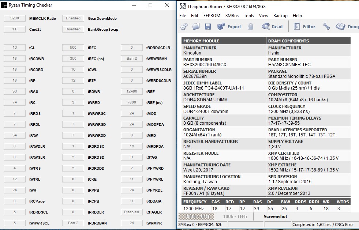Viewport: 359px width, 230px height.
Task: Click the tREF value field showing 12480
Action: coord(132,91)
